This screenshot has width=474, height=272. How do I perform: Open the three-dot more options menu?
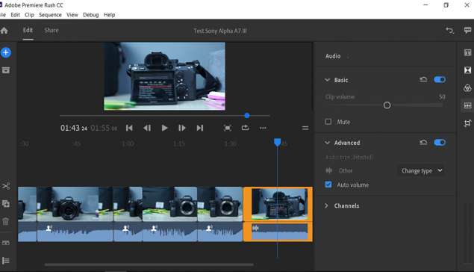263,128
